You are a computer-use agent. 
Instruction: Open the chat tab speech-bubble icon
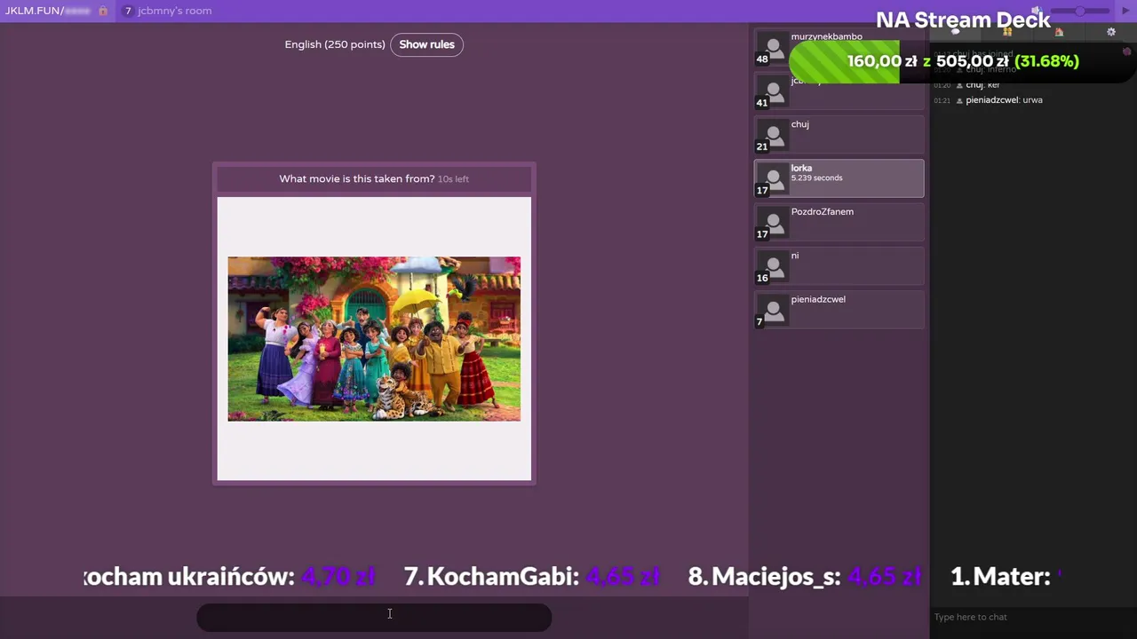pos(956,32)
